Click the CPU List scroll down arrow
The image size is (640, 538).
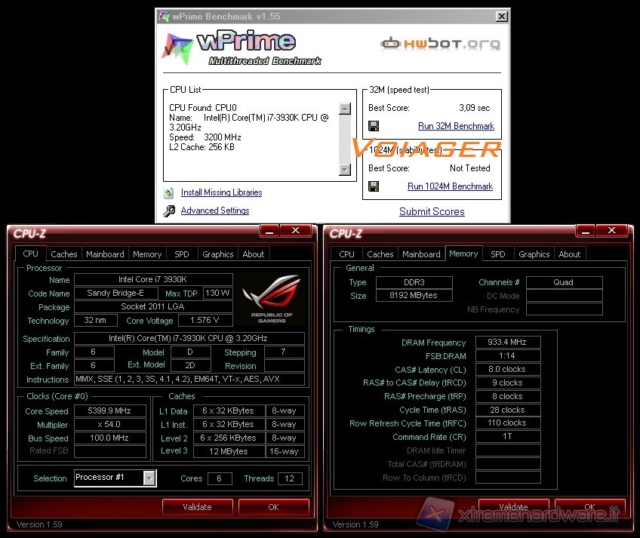[x=345, y=170]
